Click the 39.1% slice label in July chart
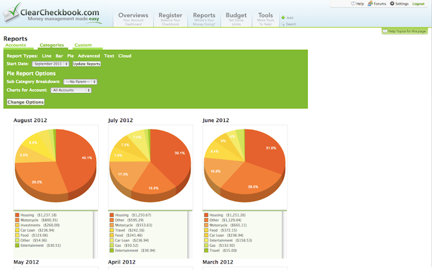Image resolution: width=432 pixels, height=270 pixels. [180, 153]
